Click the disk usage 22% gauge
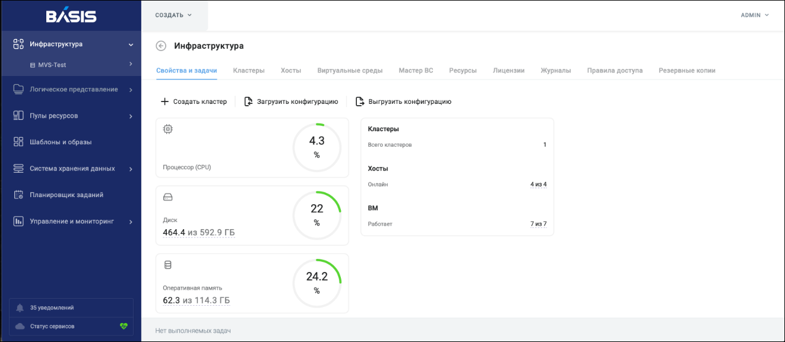Screen dimensions: 785x342 (x=317, y=215)
